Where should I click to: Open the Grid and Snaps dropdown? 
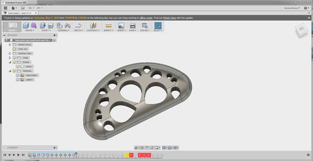(x=170, y=148)
